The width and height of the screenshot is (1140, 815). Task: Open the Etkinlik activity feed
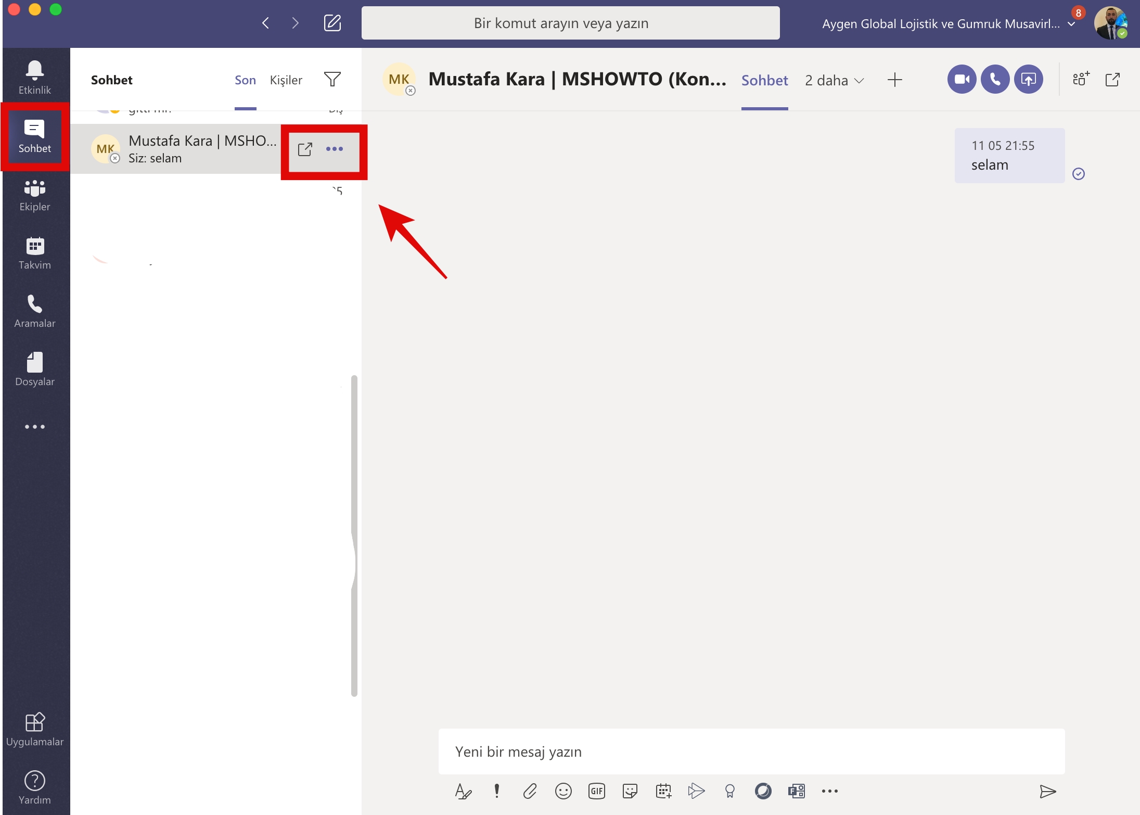click(35, 77)
